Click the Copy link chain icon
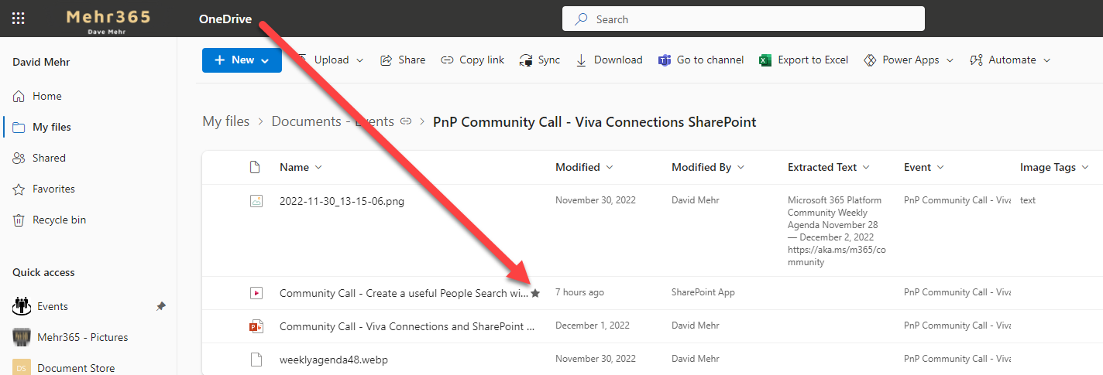 (447, 60)
